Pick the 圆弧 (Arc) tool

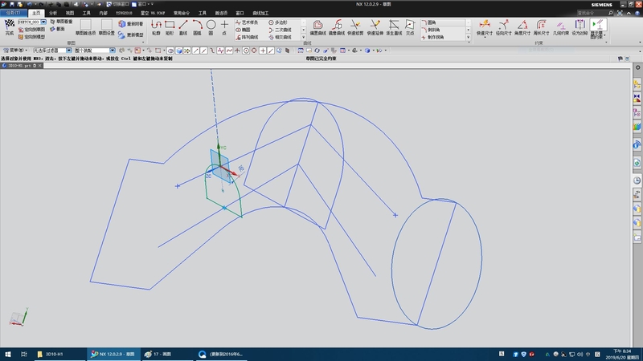point(197,26)
